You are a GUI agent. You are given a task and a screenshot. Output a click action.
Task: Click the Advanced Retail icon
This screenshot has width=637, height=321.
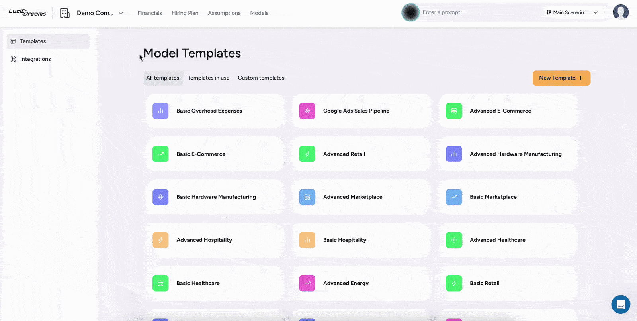(307, 154)
